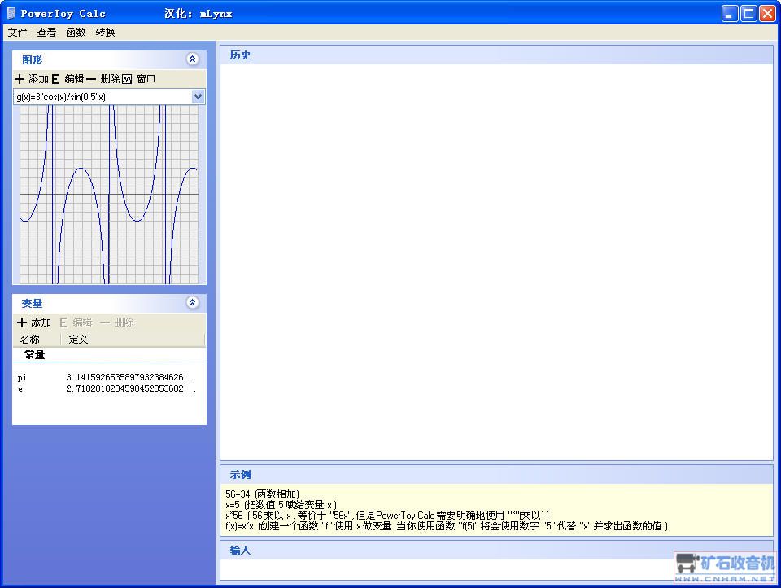The height and width of the screenshot is (588, 781).
Task: Click the PowerToy Calc title bar icon
Action: pyautogui.click(x=11, y=13)
